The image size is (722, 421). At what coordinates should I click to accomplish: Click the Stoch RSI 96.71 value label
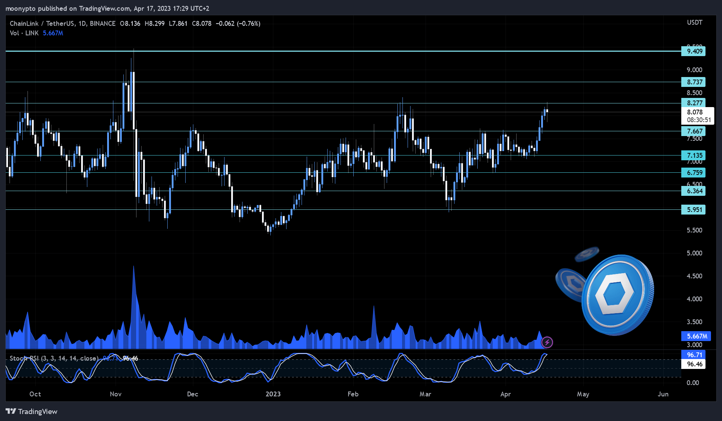coord(693,355)
